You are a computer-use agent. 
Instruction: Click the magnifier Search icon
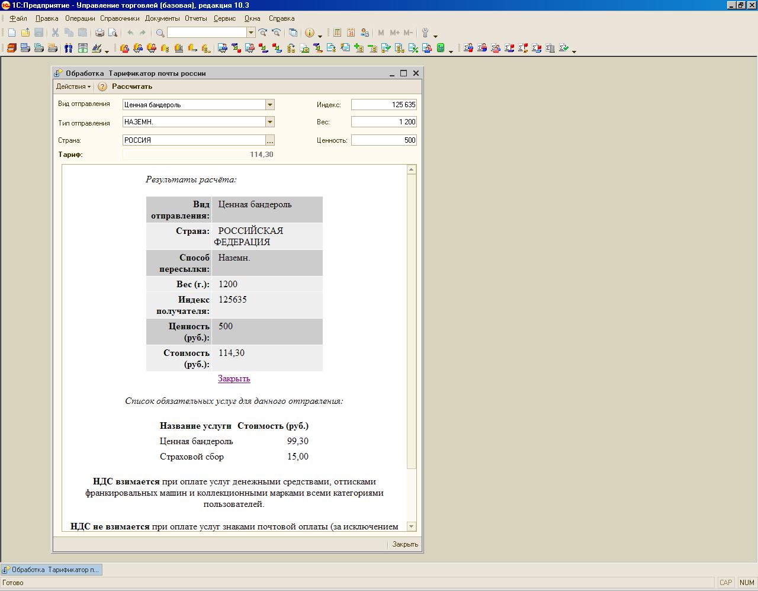click(160, 33)
